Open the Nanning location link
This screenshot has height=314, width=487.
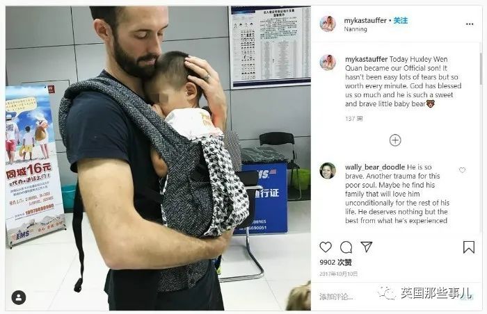[x=356, y=29]
